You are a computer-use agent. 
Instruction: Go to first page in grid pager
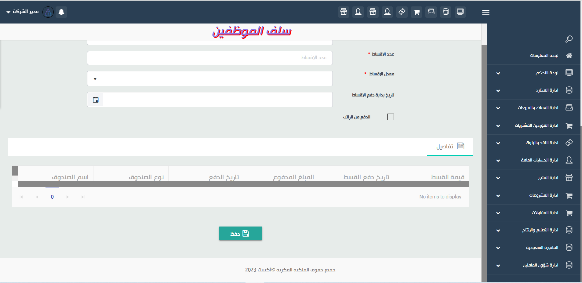21,197
